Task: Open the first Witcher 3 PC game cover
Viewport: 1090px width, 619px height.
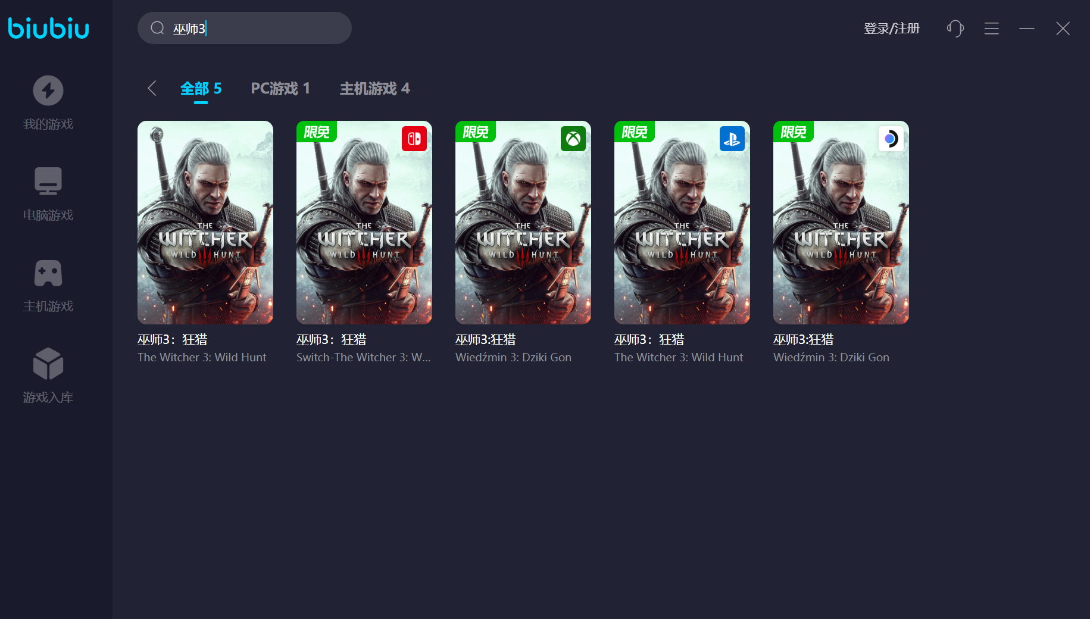Action: click(x=205, y=223)
